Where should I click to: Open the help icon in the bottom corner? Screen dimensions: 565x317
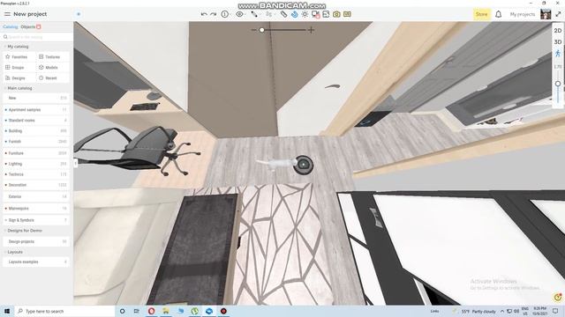[558, 298]
